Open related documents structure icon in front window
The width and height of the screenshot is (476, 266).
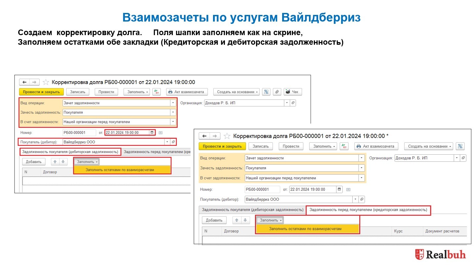460,146
